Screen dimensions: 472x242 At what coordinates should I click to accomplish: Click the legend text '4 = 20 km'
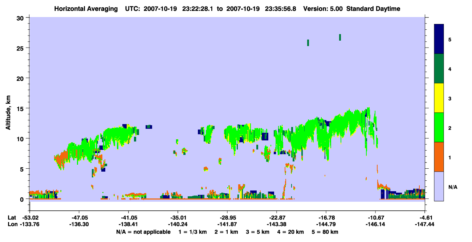pos(291,232)
